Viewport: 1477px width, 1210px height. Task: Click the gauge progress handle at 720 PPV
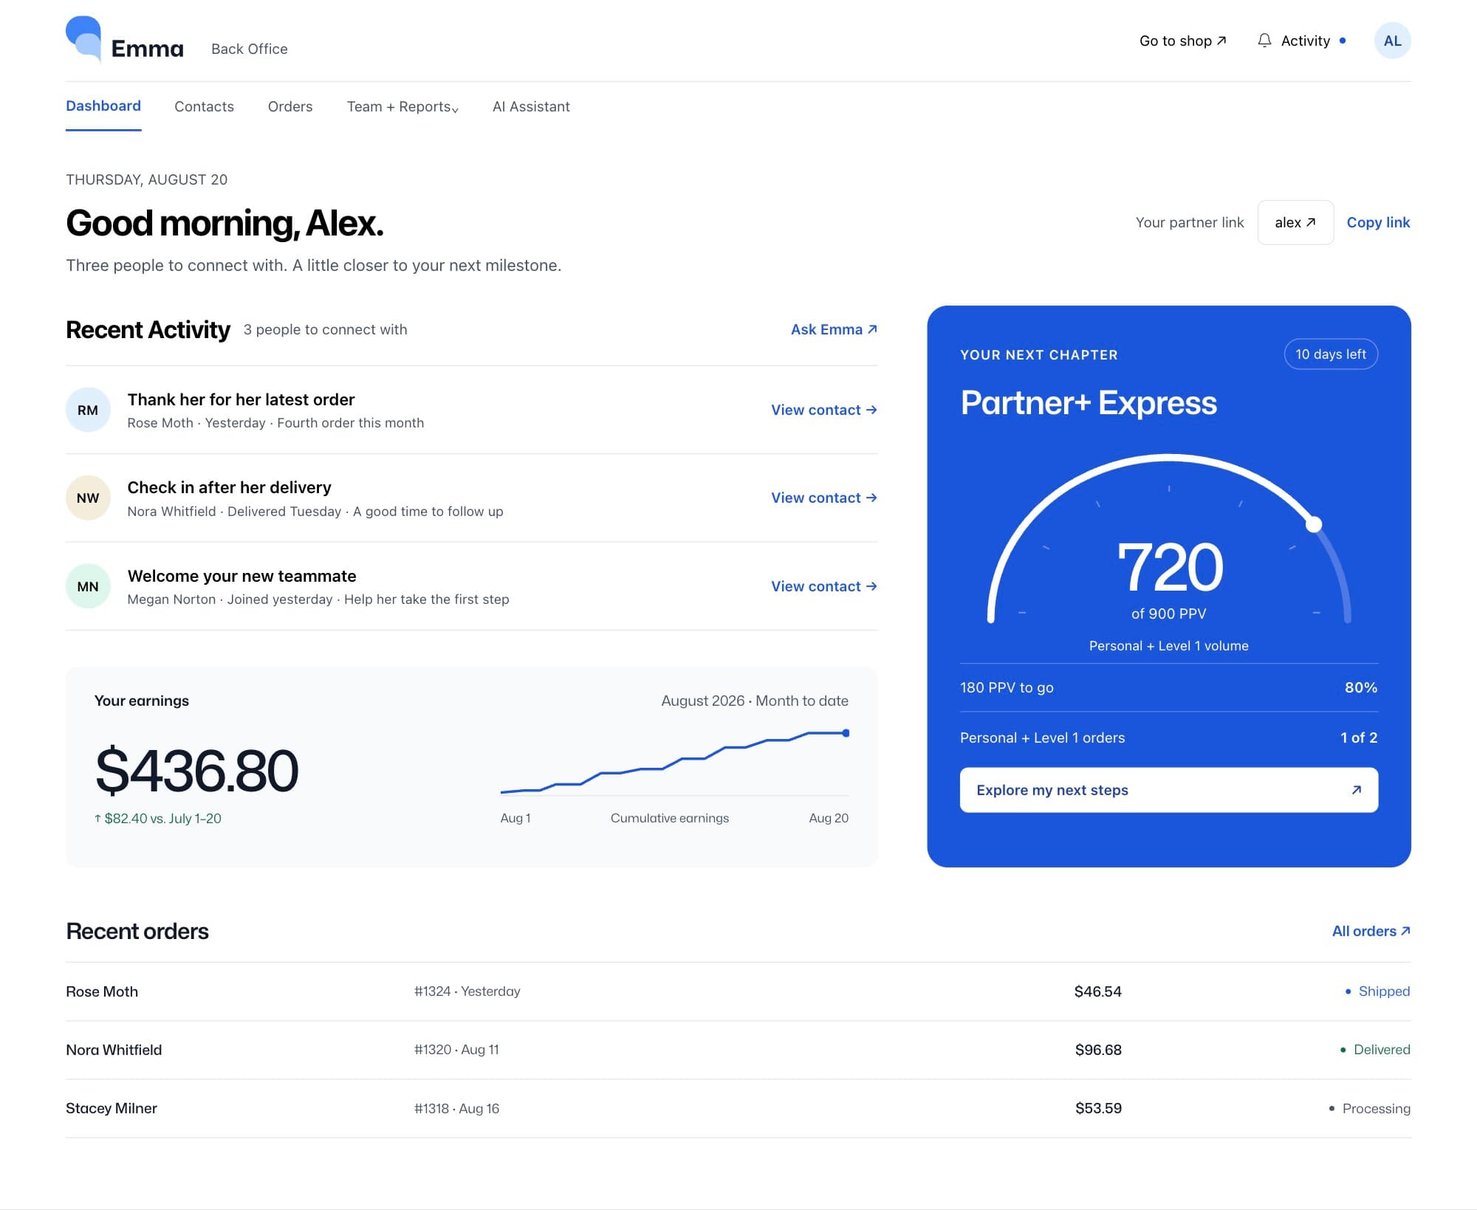(x=1313, y=525)
